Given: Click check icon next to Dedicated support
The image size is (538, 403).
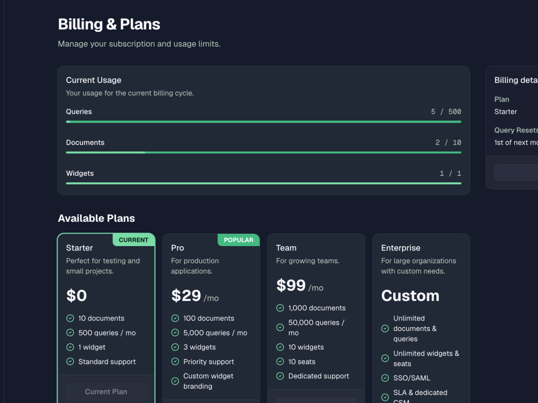Looking at the screenshot, I should point(280,376).
